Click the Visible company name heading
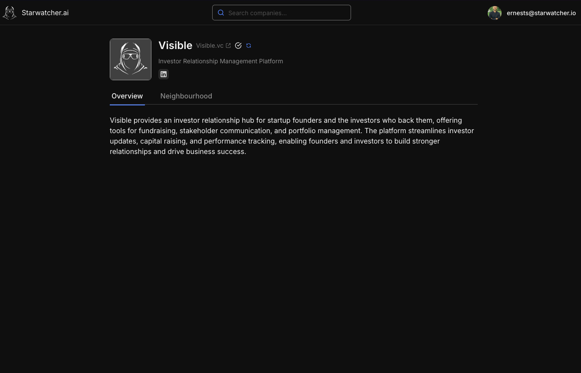This screenshot has width=581, height=373. 175,46
